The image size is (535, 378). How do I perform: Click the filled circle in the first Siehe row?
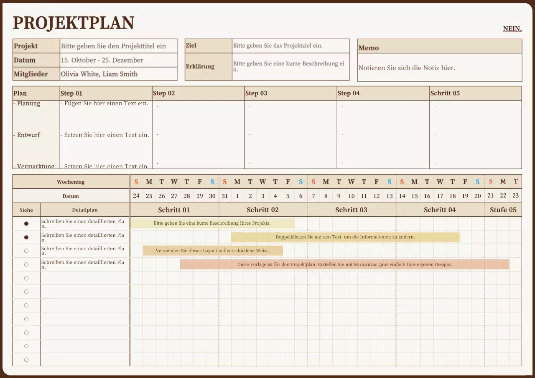[26, 223]
